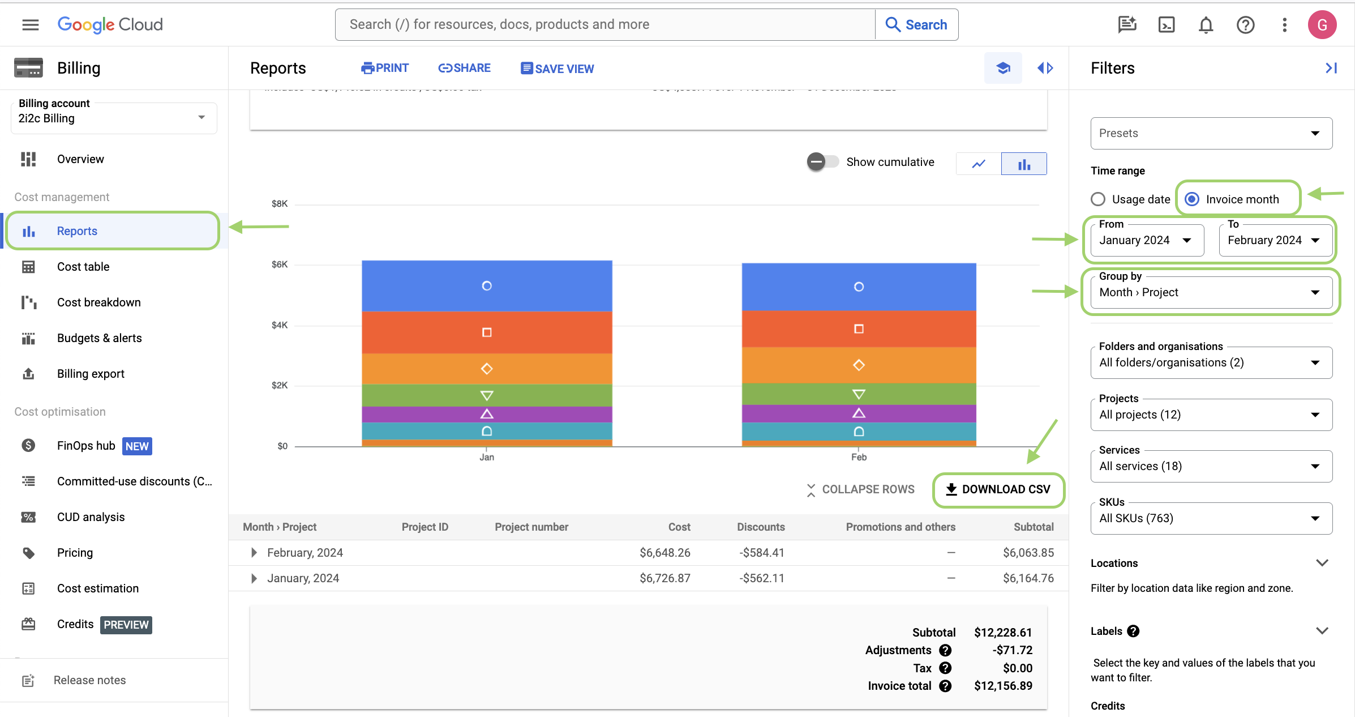
Task: Click the Google Cloud logo
Action: pos(110,24)
